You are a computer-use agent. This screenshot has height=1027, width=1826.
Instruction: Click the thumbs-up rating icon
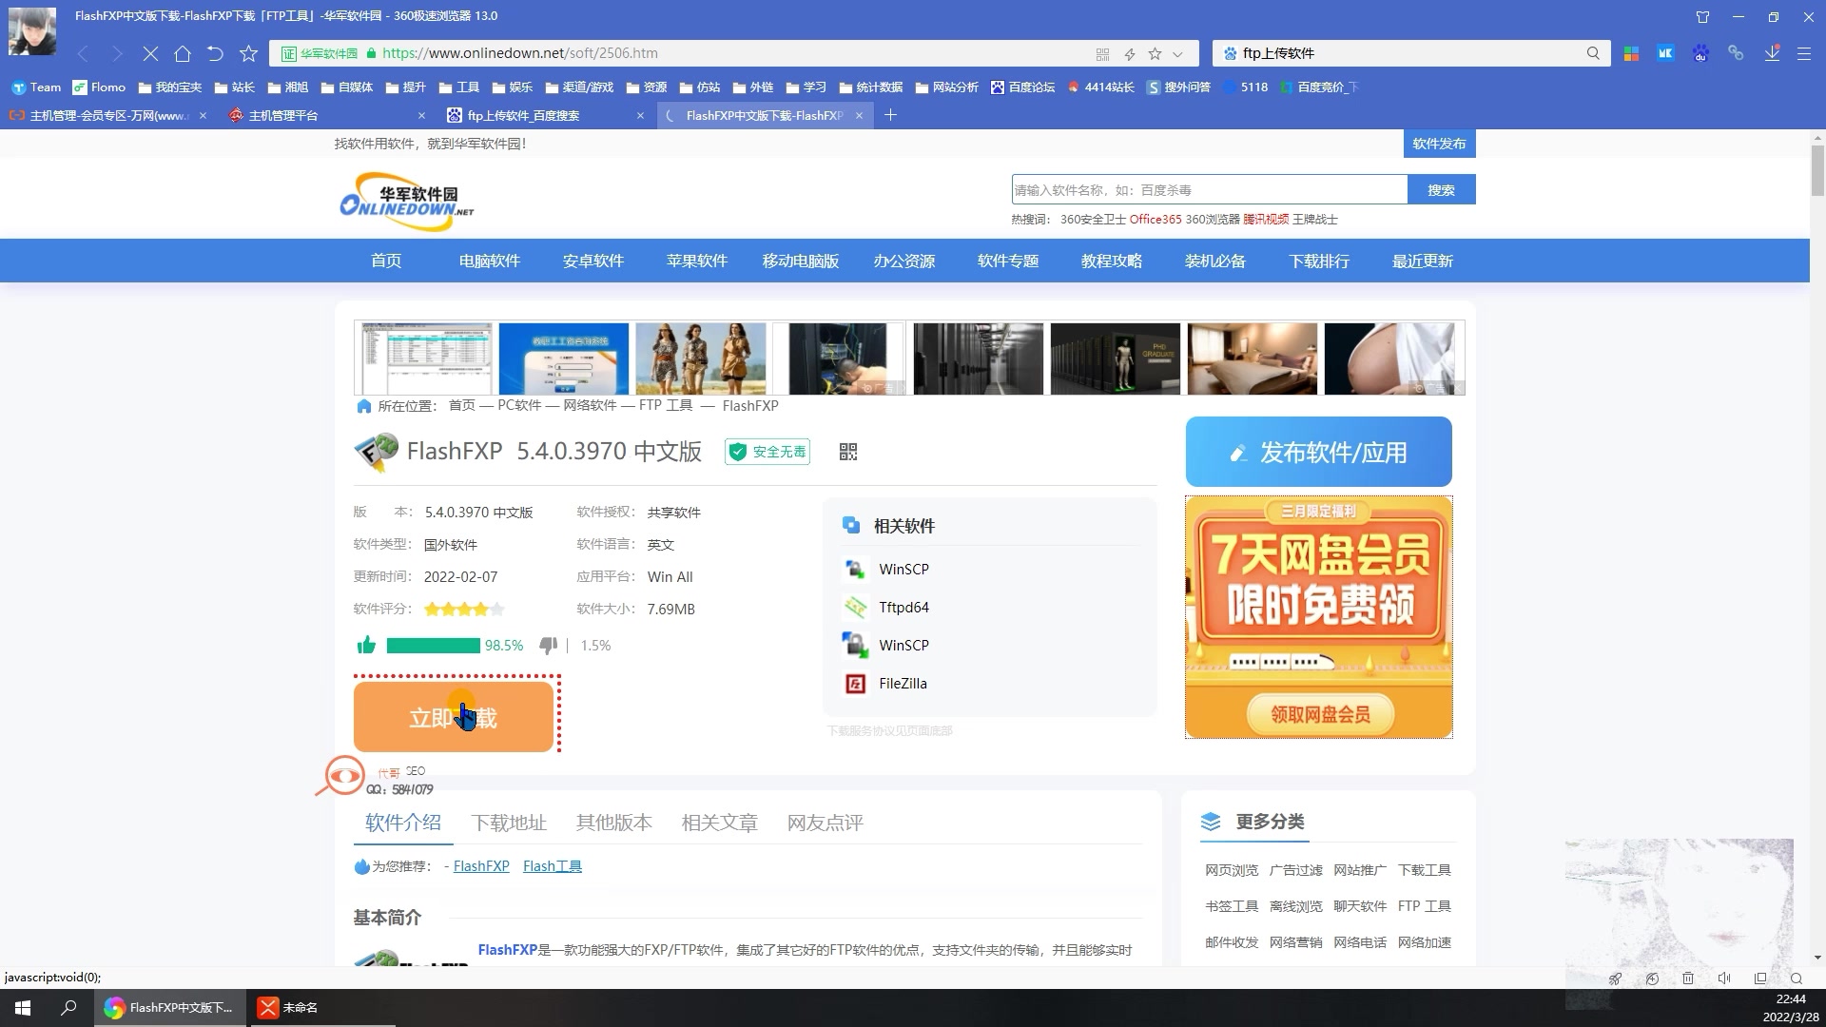click(366, 646)
